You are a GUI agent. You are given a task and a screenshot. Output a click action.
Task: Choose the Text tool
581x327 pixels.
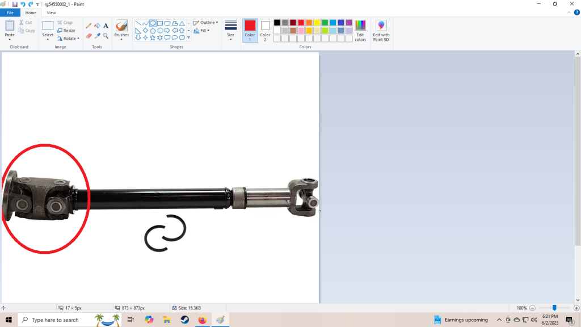(x=106, y=26)
